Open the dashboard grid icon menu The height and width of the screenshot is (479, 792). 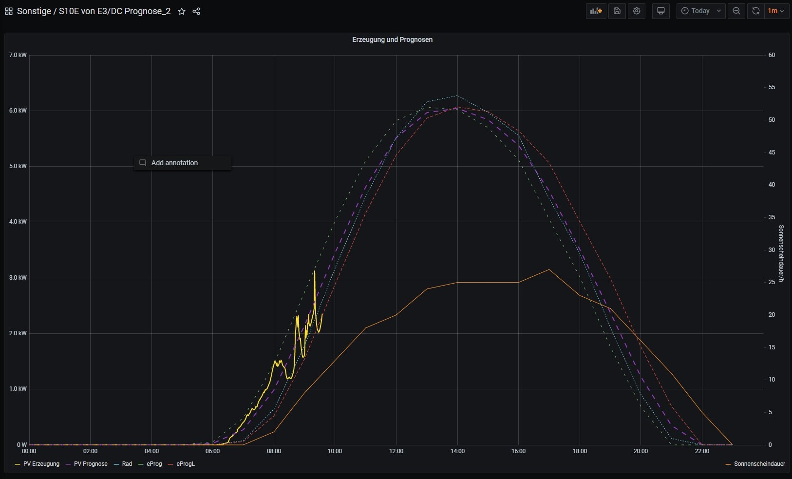coord(8,11)
